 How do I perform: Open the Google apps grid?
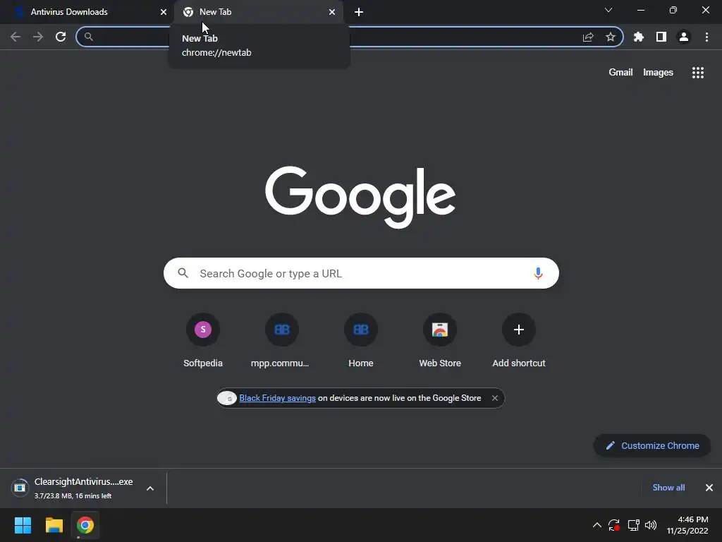pyautogui.click(x=698, y=73)
